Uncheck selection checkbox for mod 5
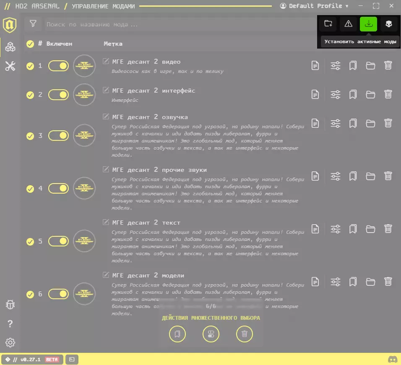The height and width of the screenshot is (365, 401). tap(30, 242)
